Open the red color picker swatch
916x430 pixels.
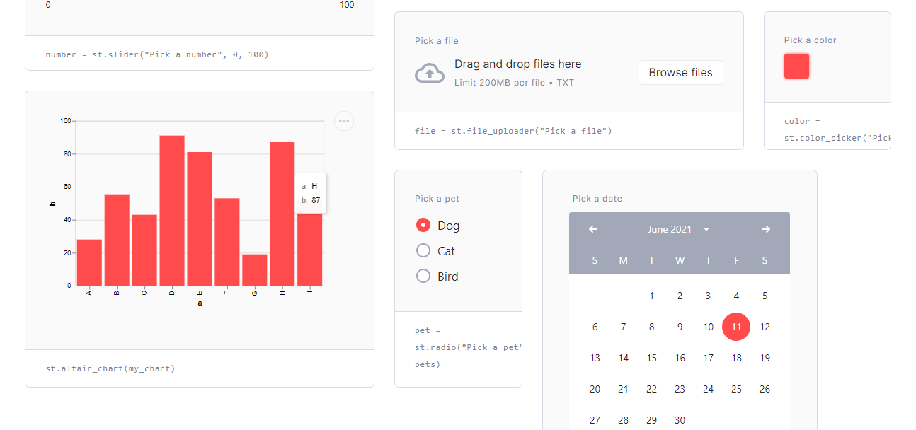pos(796,66)
